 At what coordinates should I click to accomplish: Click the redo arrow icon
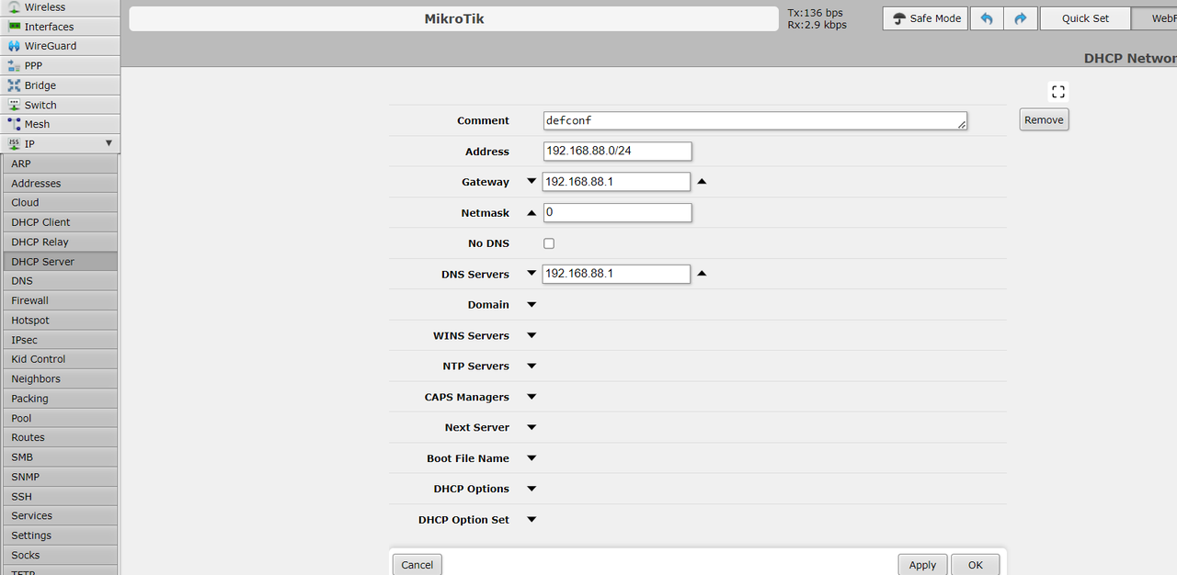pos(1021,18)
